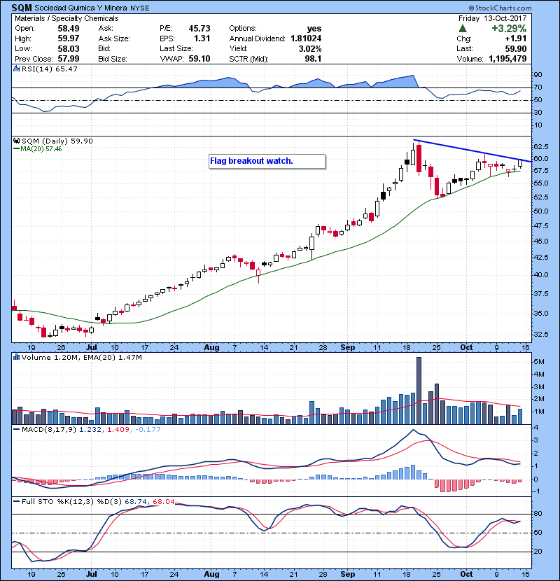Click the VWAP value 59.10

click(199, 59)
